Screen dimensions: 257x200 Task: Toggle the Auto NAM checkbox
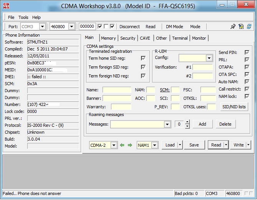(x=247, y=82)
